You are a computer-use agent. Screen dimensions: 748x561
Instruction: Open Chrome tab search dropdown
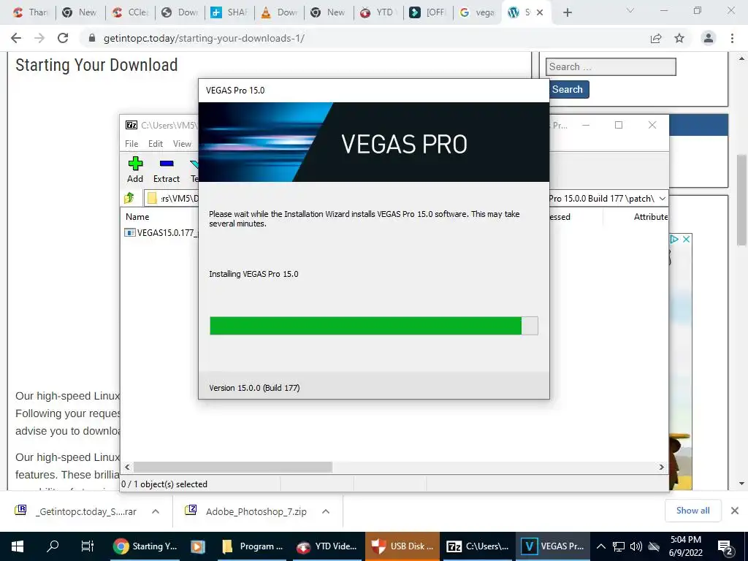[630, 10]
